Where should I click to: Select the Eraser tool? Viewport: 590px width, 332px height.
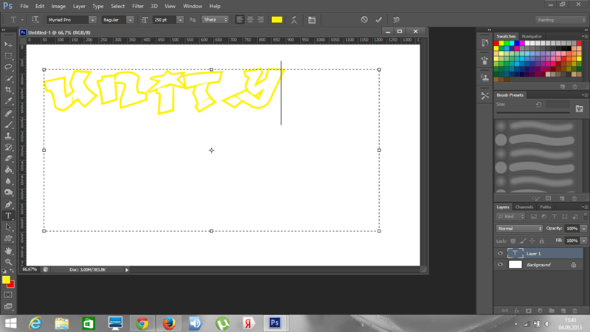[x=8, y=159]
